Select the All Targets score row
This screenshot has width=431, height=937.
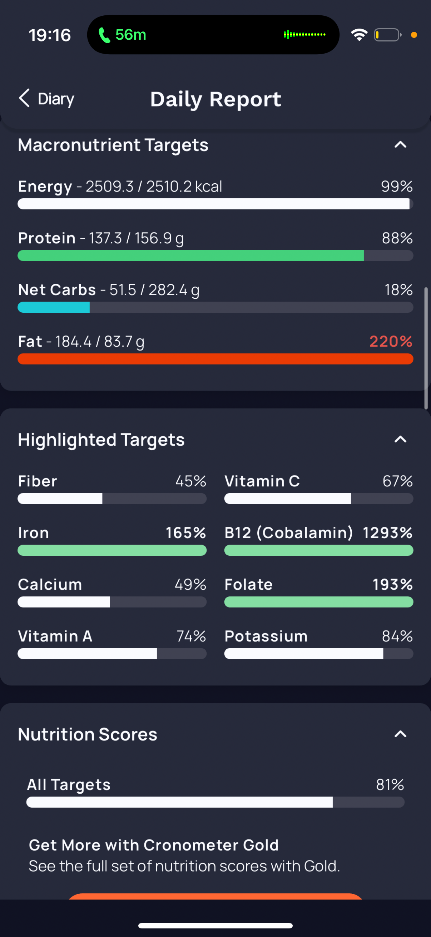(215, 792)
